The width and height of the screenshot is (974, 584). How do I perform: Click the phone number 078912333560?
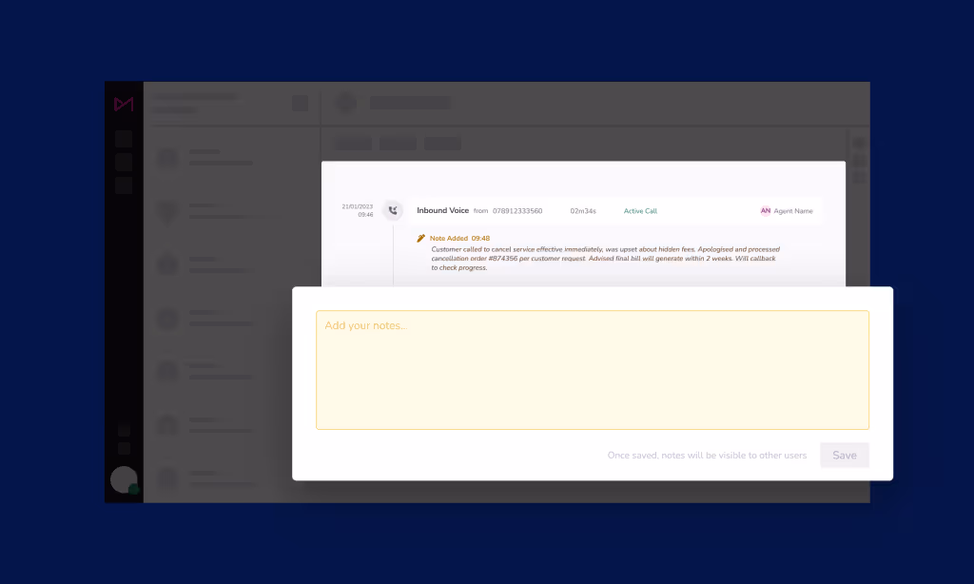click(517, 211)
